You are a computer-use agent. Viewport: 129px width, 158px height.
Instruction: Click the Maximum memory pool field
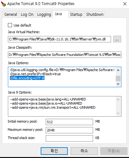click(x=69, y=130)
